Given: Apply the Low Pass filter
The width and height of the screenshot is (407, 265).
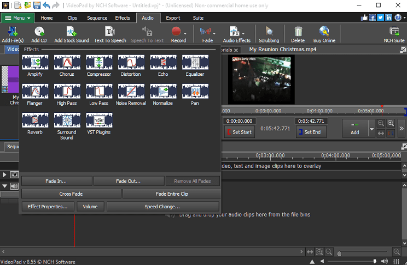Looking at the screenshot, I should (x=99, y=95).
